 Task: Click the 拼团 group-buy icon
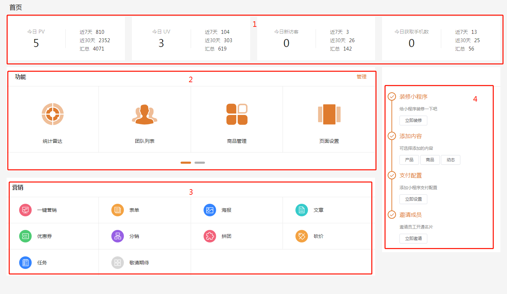point(210,236)
